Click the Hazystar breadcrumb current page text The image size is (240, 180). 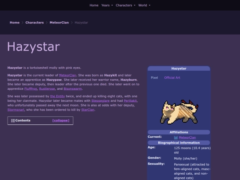pyautogui.click(x=81, y=23)
